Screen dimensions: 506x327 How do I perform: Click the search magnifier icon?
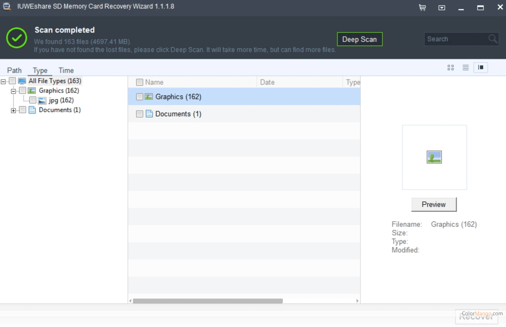(493, 39)
